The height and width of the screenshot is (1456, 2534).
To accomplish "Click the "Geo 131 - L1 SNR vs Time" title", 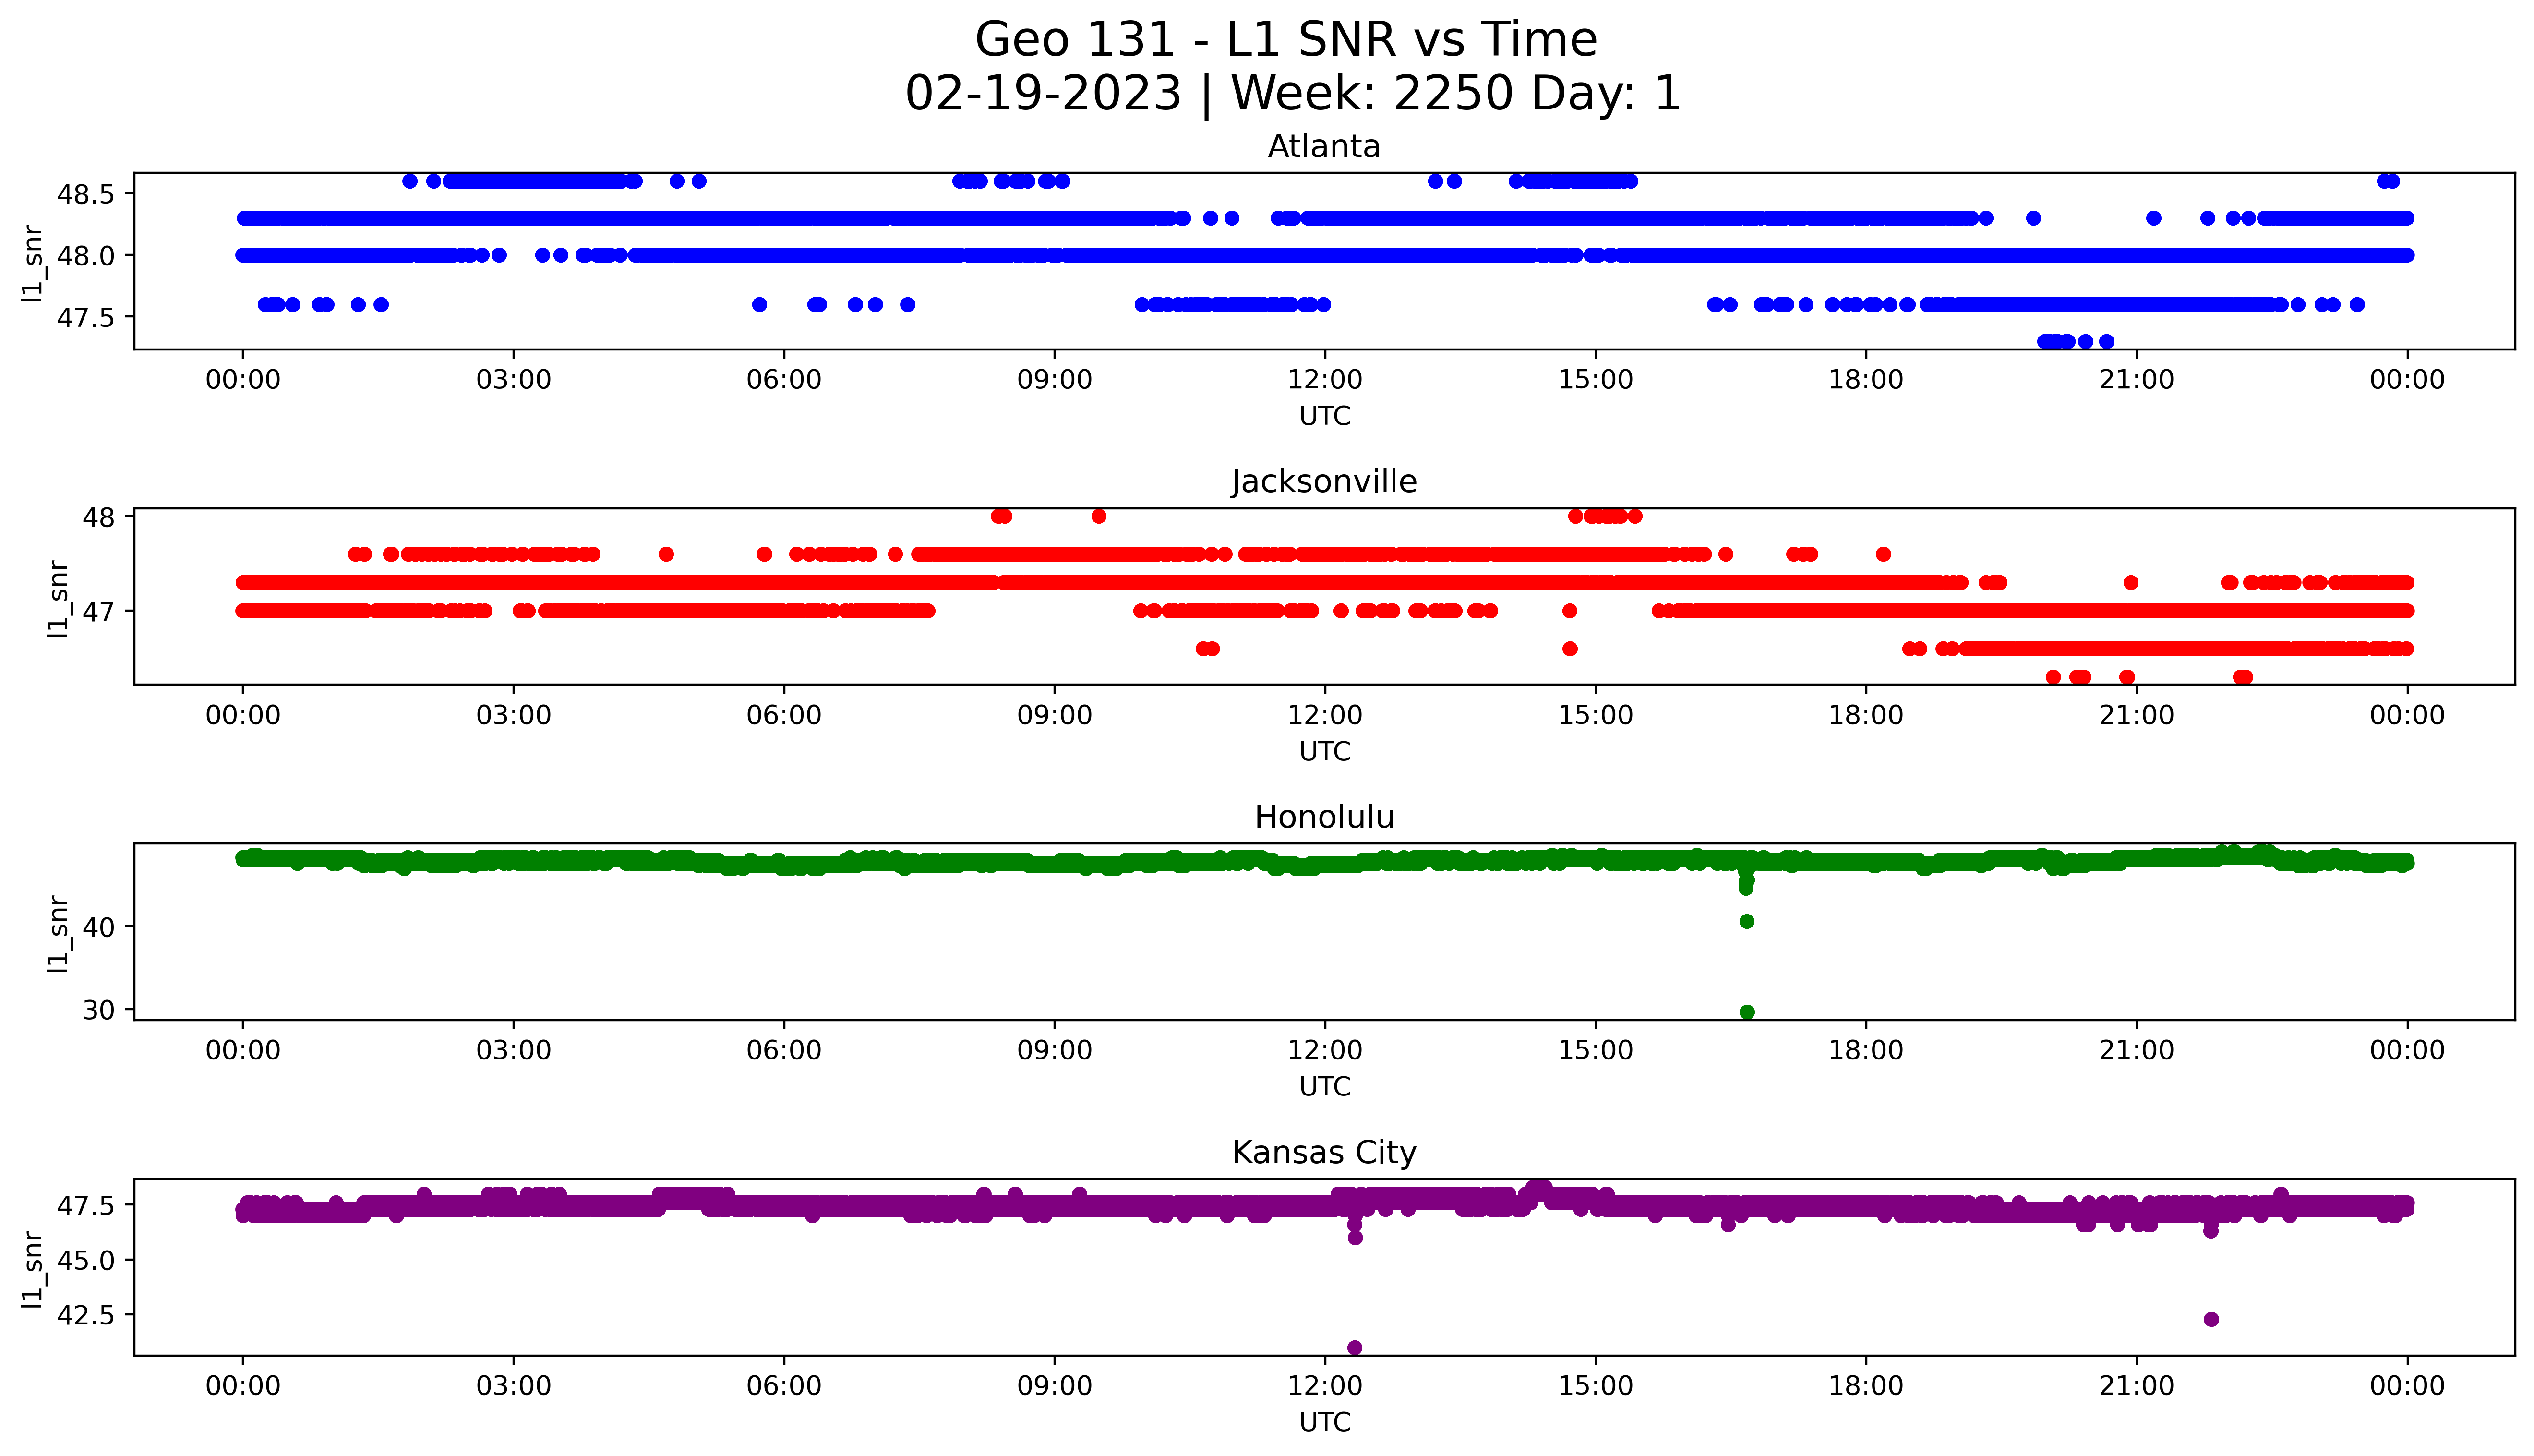I will [x=1285, y=41].
